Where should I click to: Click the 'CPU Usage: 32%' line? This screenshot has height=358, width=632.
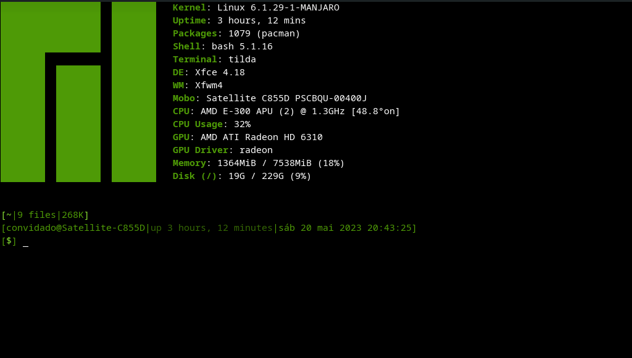[x=211, y=124]
